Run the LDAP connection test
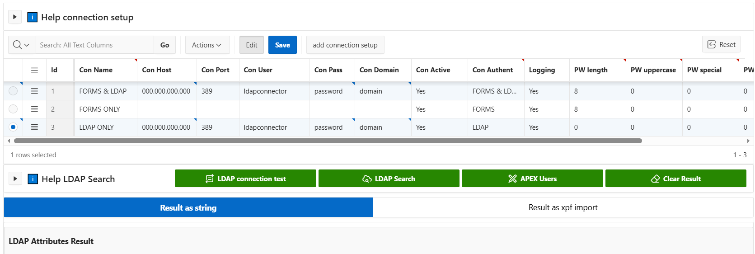The width and height of the screenshot is (755, 254). (245, 179)
